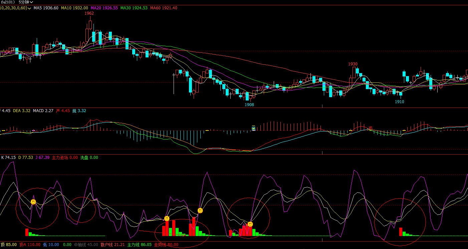Click the 1930 peak price label
This screenshot has width=468, height=249.
click(353, 64)
